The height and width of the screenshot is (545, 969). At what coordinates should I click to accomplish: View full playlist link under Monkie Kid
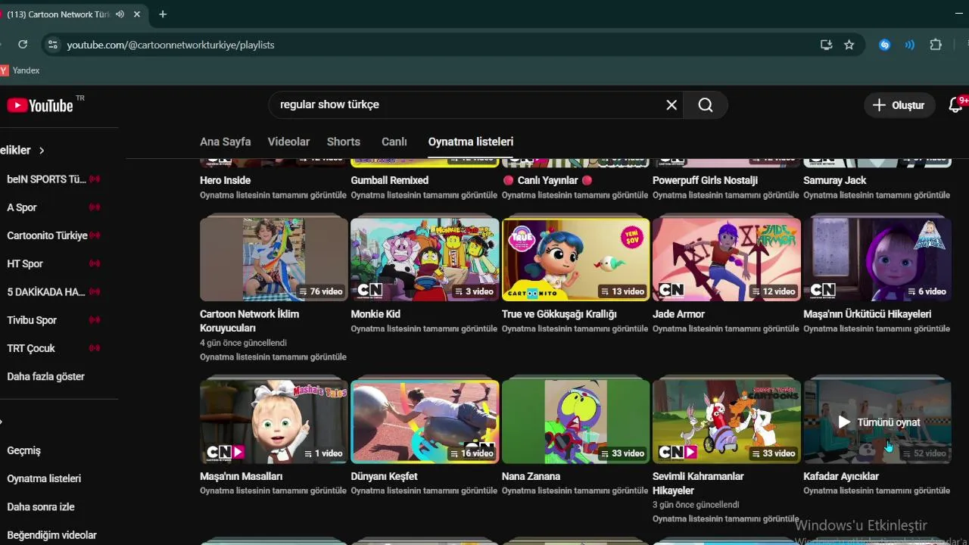(424, 329)
